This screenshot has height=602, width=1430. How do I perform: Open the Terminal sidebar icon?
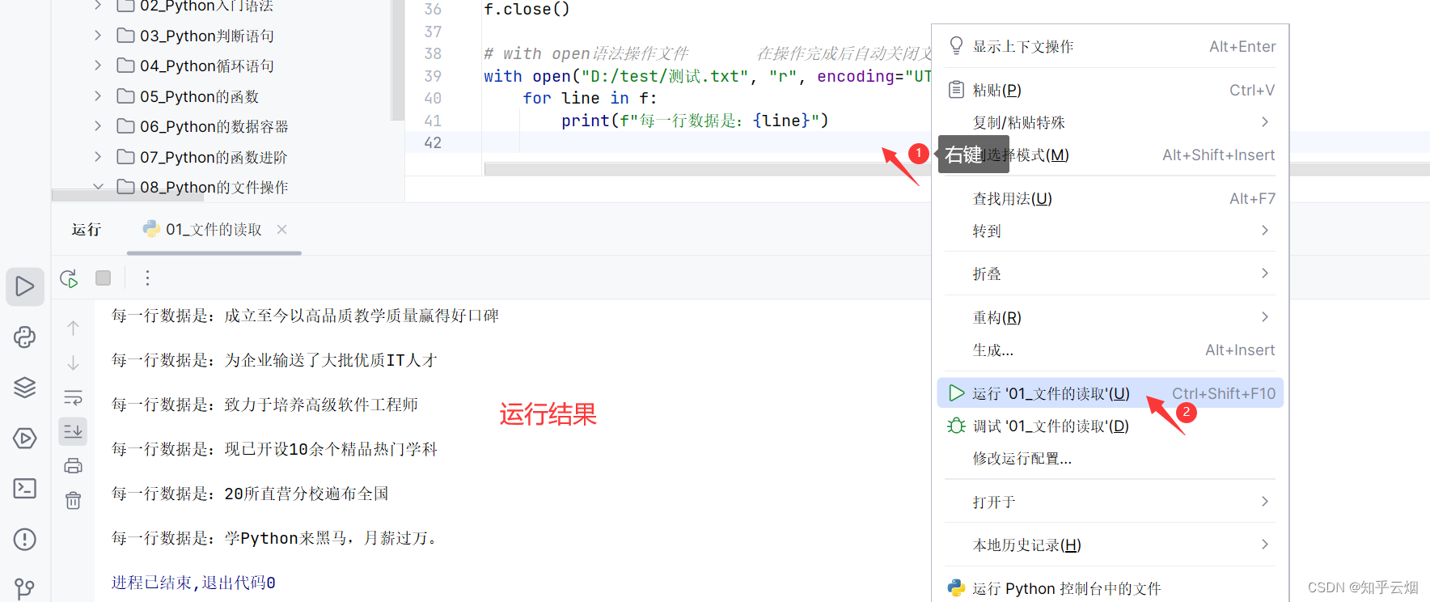point(25,488)
